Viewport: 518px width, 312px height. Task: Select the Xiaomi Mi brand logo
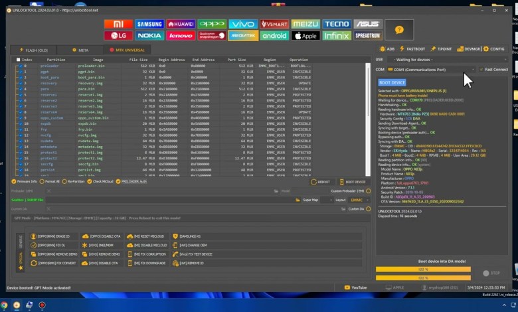118,24
